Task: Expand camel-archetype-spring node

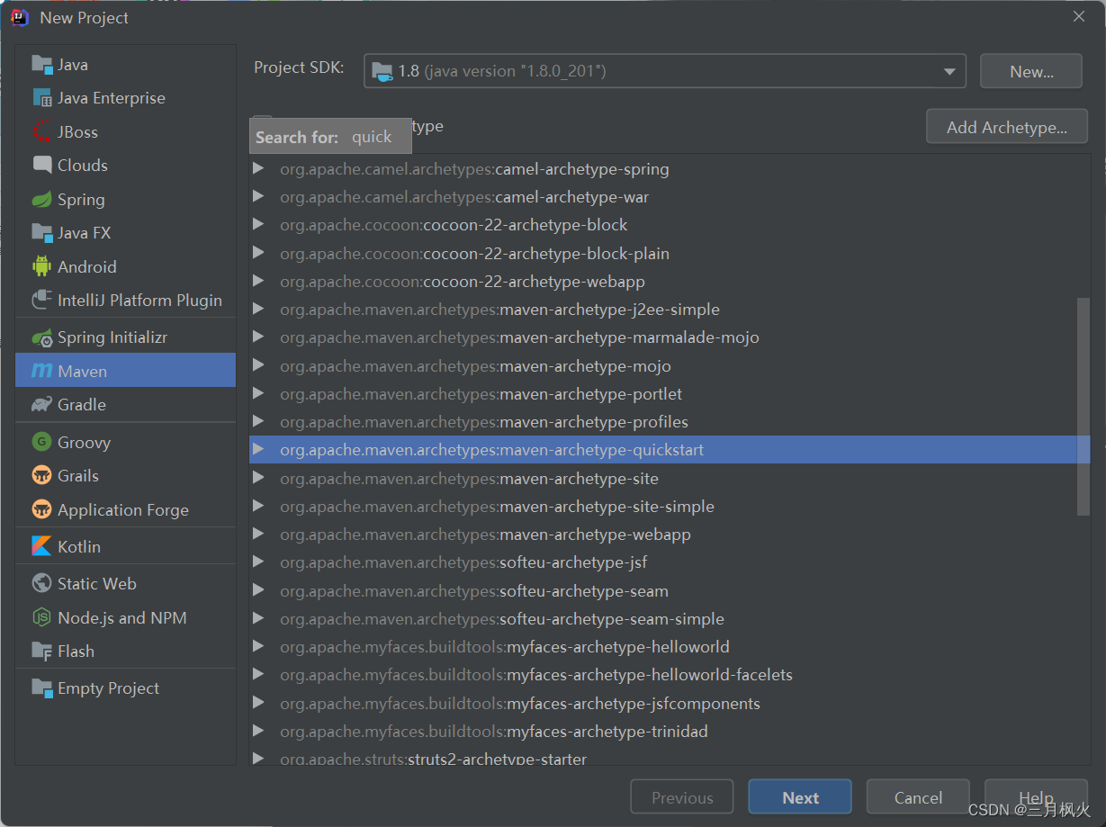Action: pyautogui.click(x=259, y=168)
